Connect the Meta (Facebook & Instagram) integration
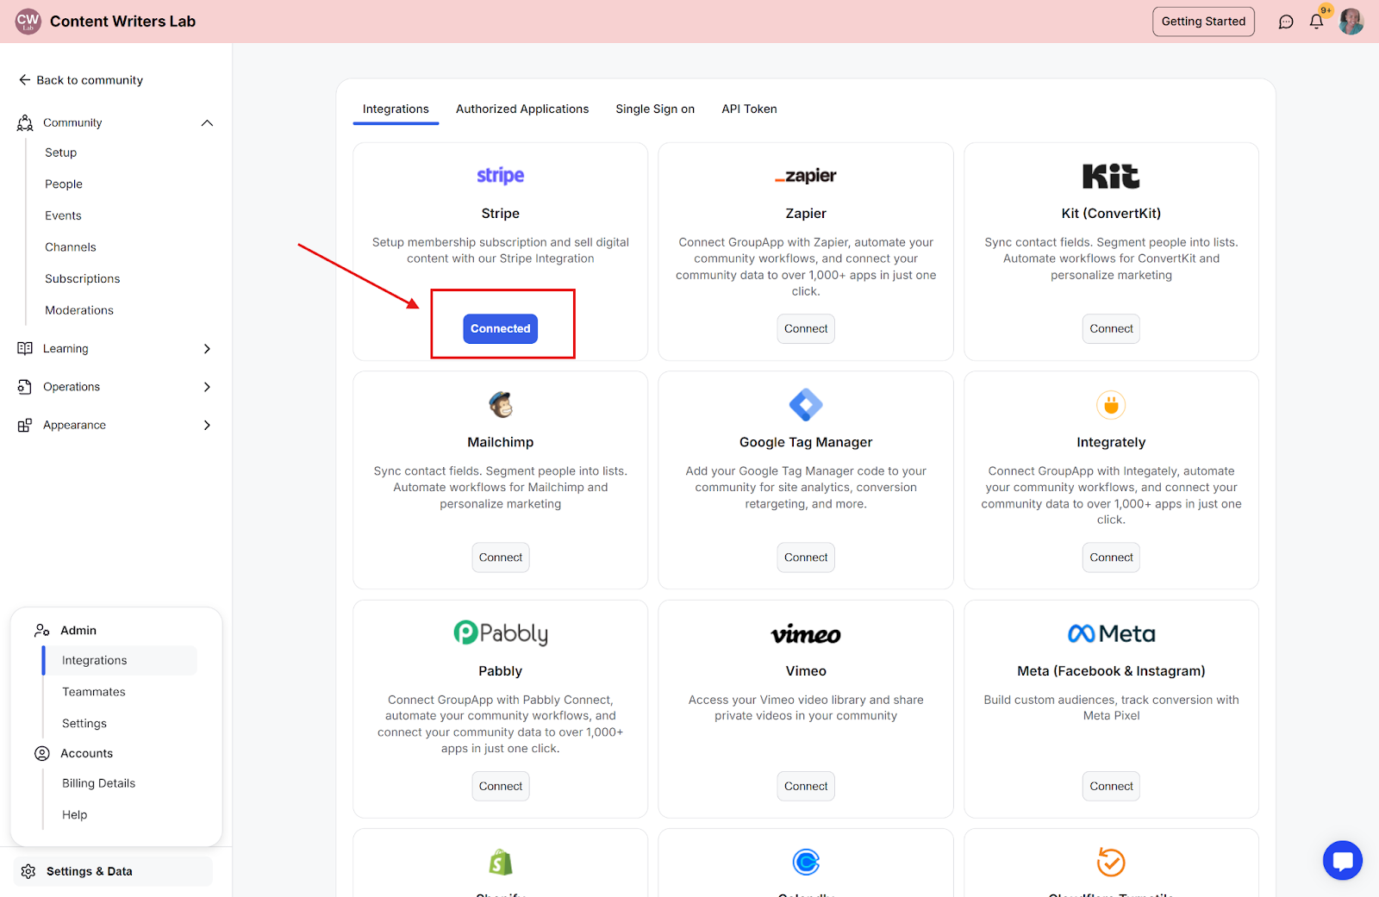Viewport: 1379px width, 897px height. tap(1111, 787)
